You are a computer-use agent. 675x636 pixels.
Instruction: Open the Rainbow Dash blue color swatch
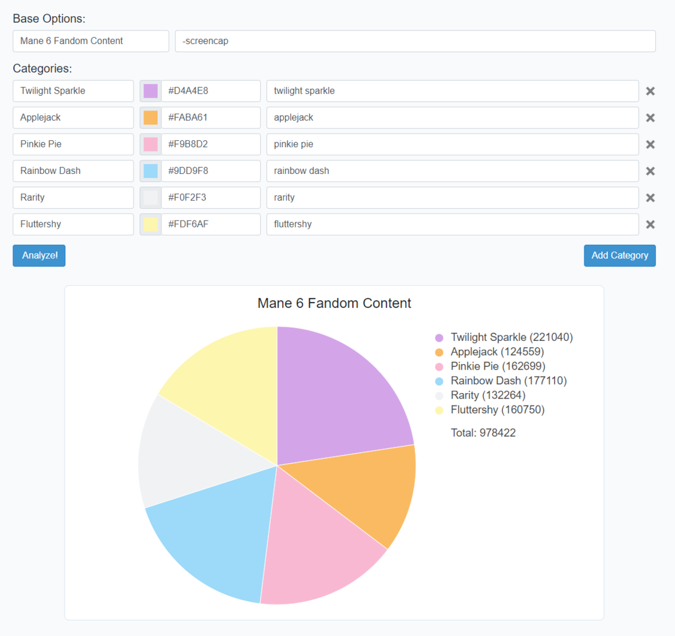click(150, 171)
